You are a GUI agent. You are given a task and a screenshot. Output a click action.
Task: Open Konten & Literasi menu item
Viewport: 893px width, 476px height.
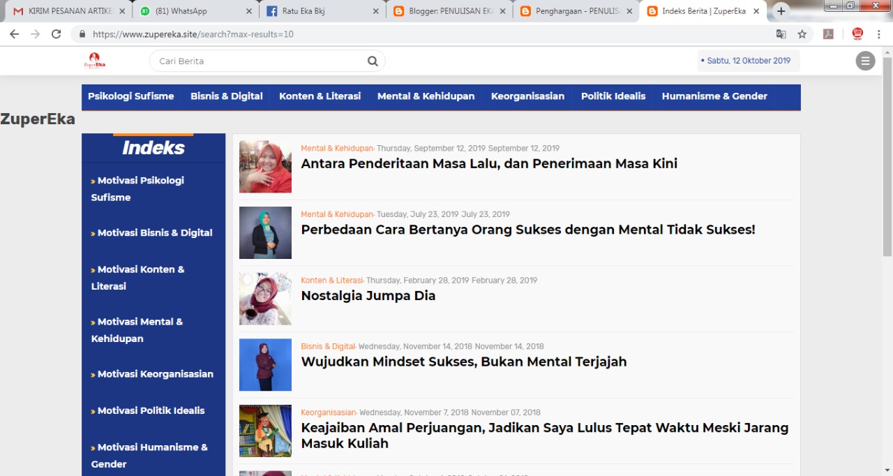coord(320,96)
